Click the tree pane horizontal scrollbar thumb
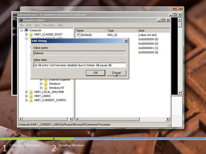Viewport: 206px width, 154px height. coord(45,119)
